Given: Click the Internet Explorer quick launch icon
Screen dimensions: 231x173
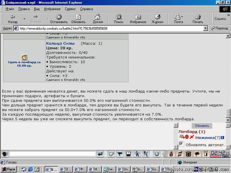Looking at the screenshot, I should [30, 169].
